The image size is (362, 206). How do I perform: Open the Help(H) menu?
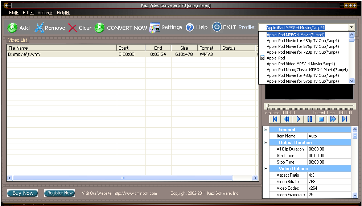(63, 13)
